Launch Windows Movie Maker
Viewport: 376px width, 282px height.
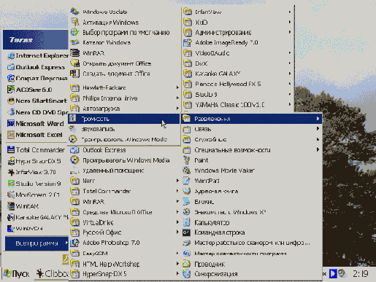[252, 171]
